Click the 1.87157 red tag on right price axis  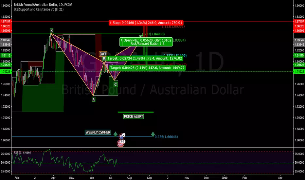click(299, 21)
